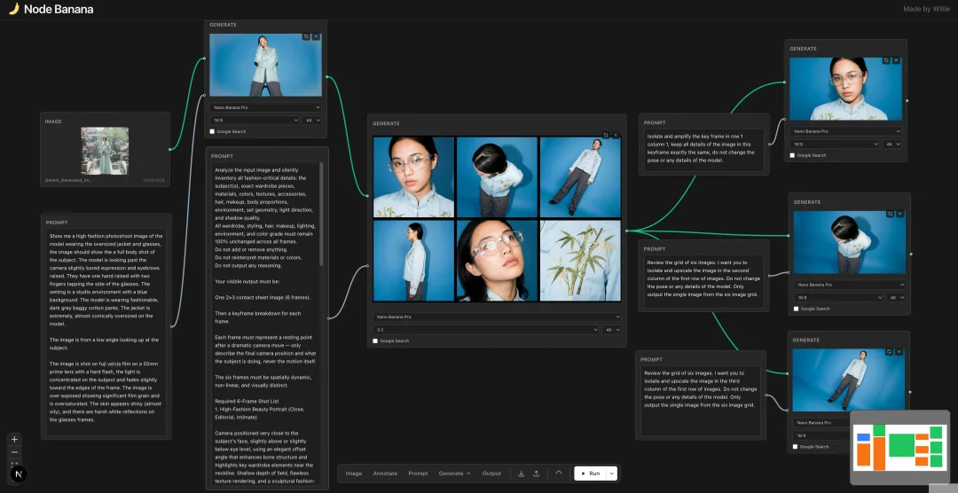This screenshot has height=493, width=958.
Task: Open model dropdown in center Generate node
Action: point(497,317)
